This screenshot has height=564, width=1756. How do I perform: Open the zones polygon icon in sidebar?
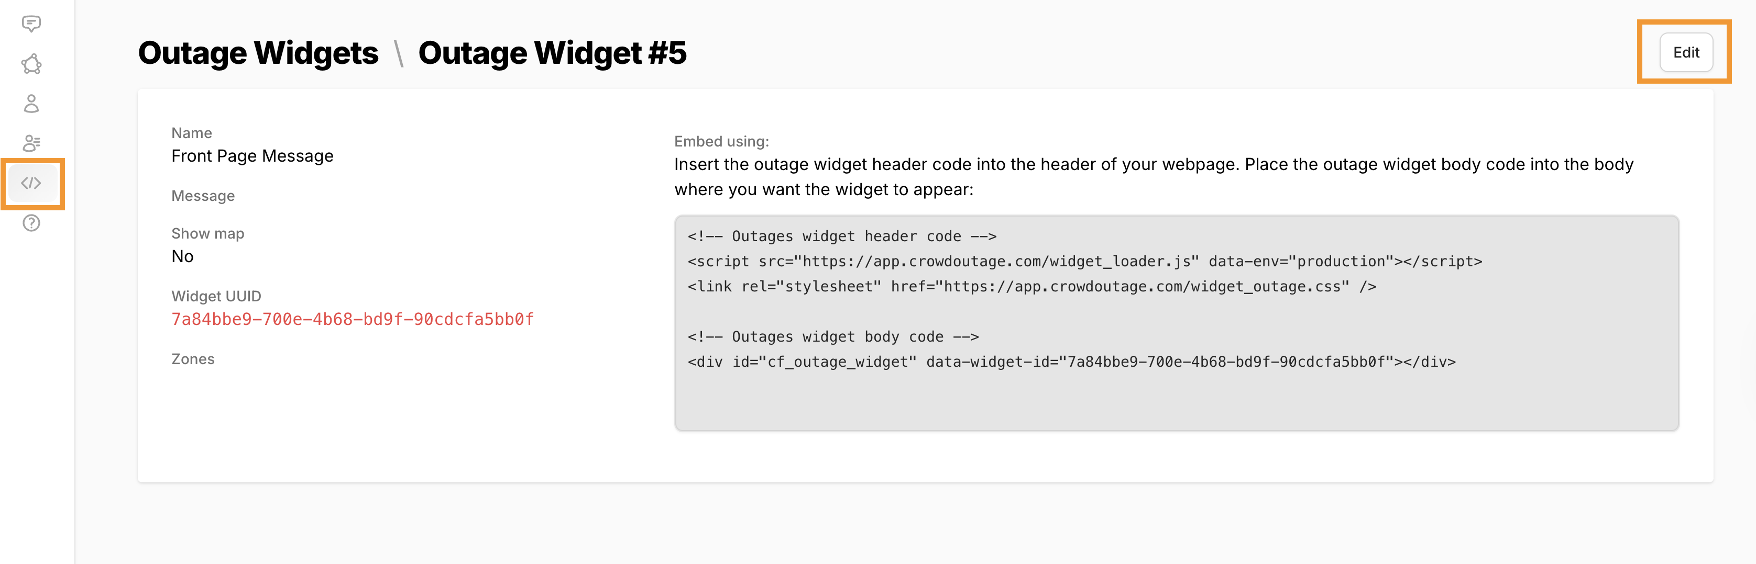pyautogui.click(x=31, y=64)
